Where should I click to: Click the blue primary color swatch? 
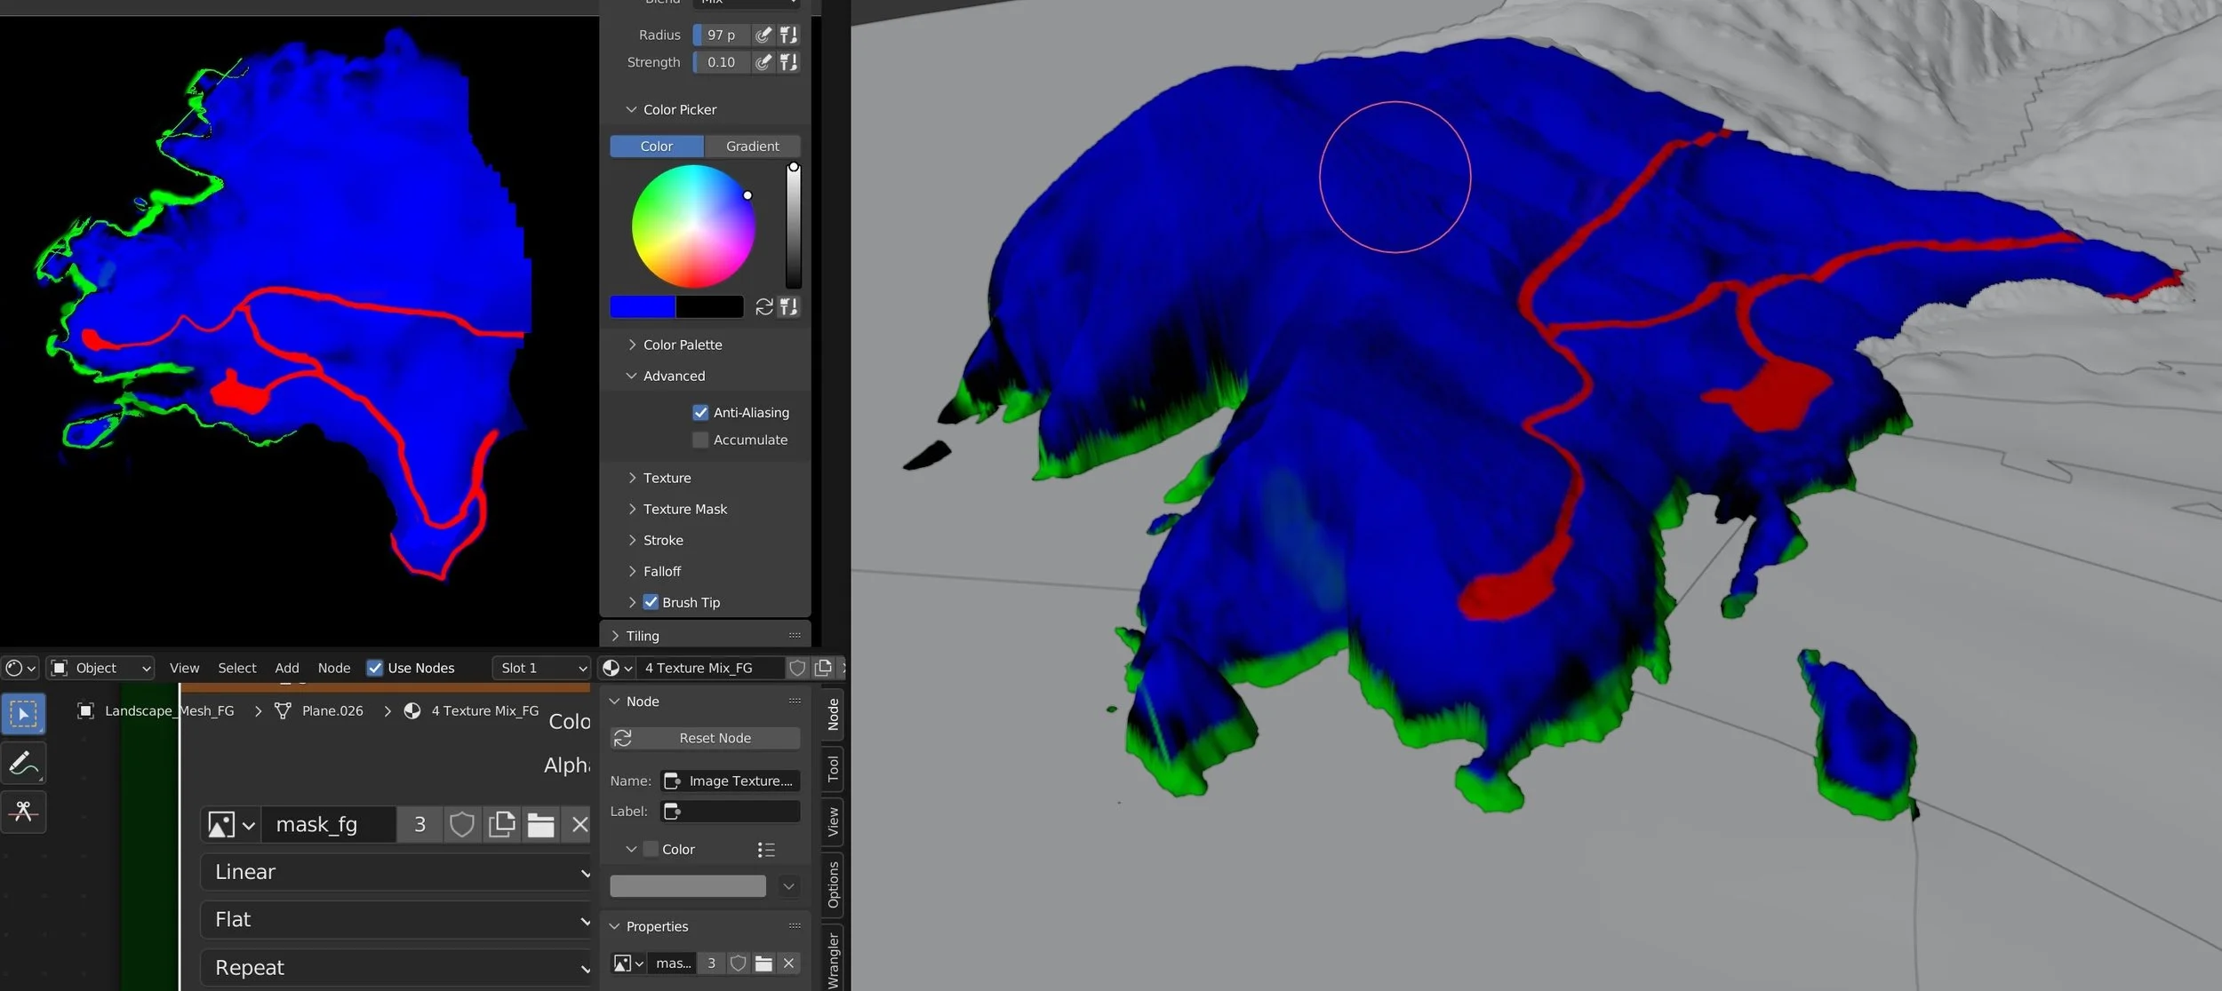coord(643,307)
